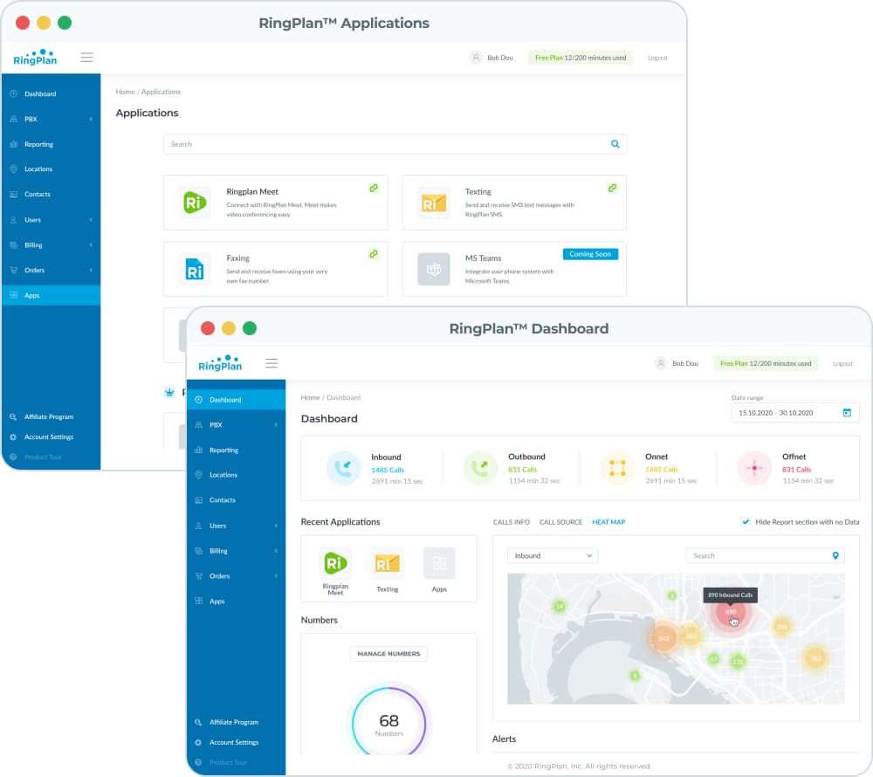Click the Coming Soon badge on MS Teams
This screenshot has height=777, width=873.
(590, 254)
